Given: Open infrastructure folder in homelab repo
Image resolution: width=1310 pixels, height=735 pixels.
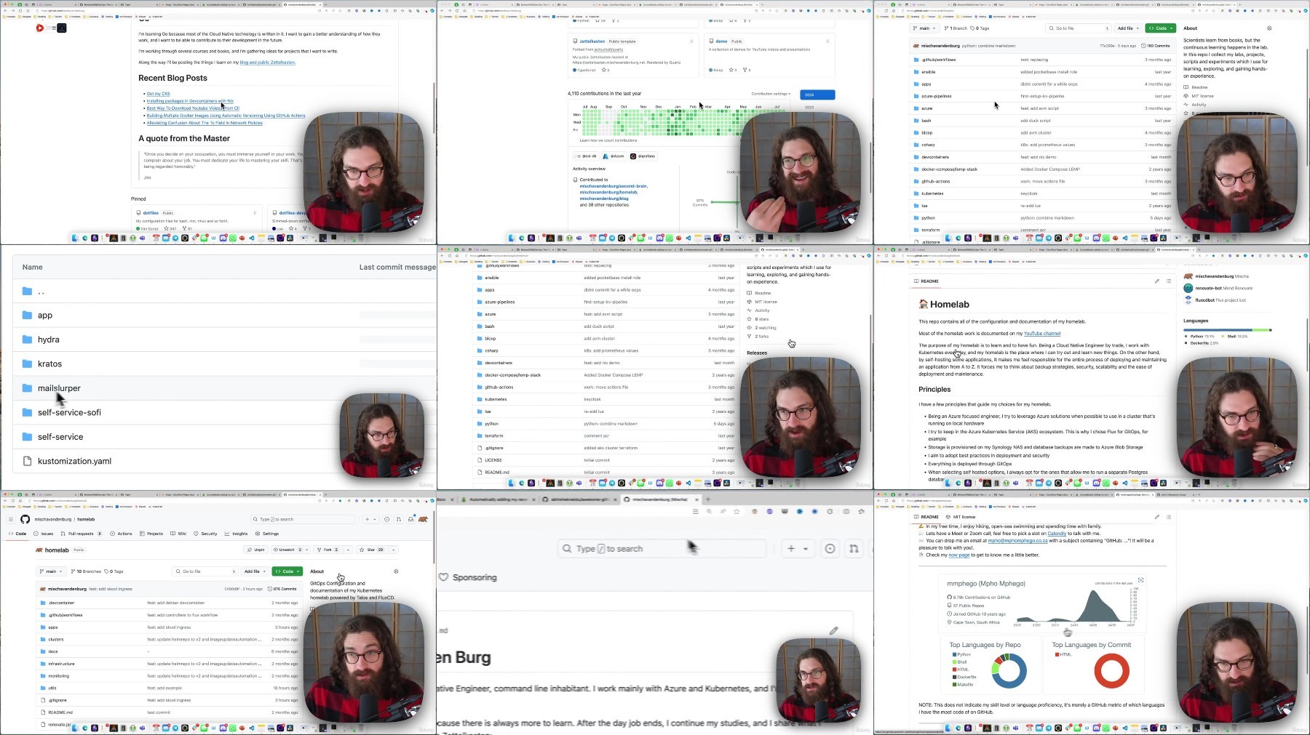Looking at the screenshot, I should 61,664.
